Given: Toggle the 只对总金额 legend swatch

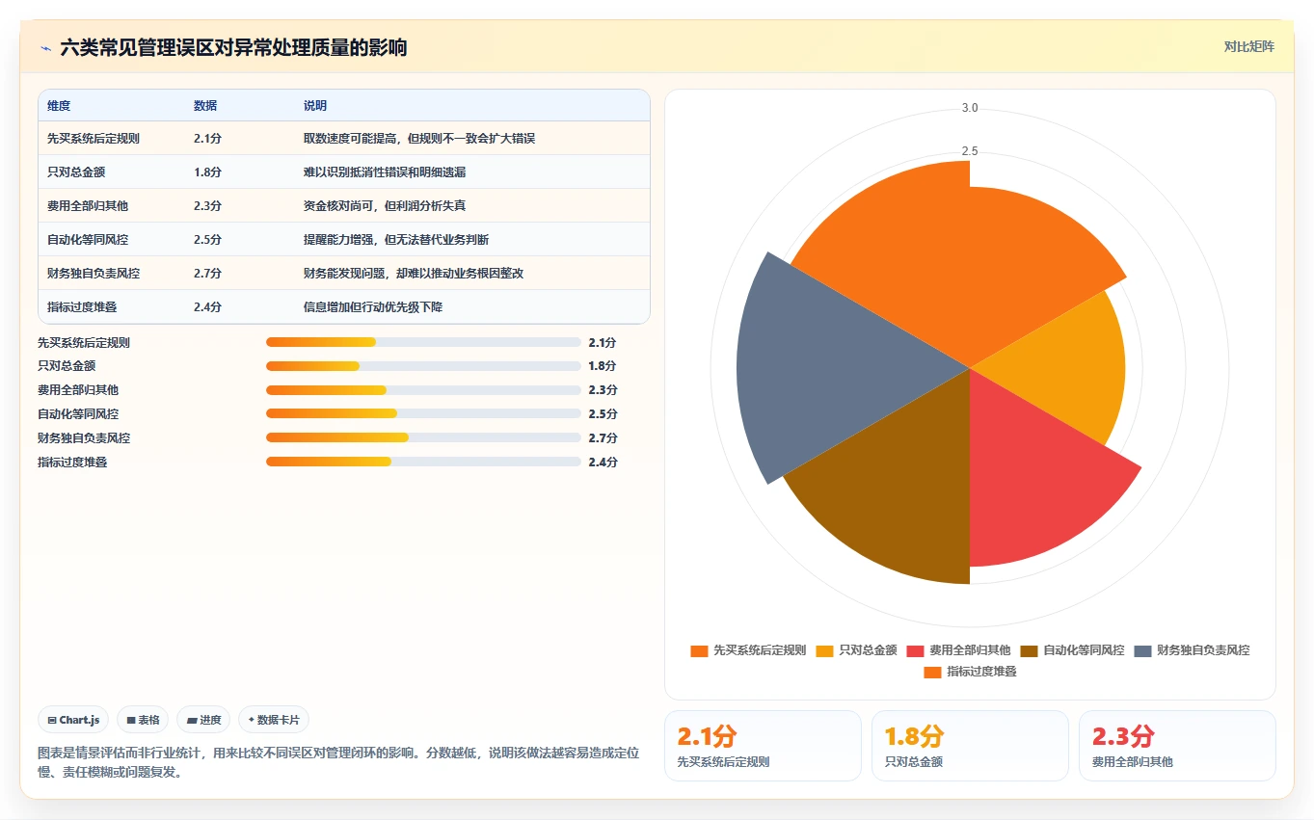Looking at the screenshot, I should point(825,650).
